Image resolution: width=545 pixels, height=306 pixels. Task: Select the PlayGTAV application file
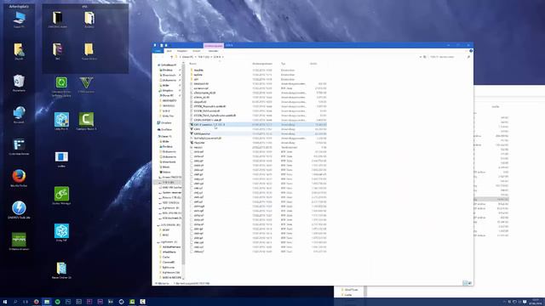(258, 143)
